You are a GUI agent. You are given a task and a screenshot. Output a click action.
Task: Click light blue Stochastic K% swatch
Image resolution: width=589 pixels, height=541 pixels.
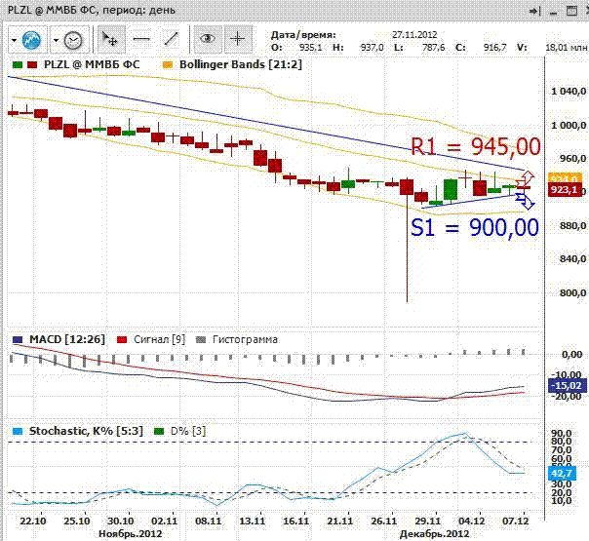coord(18,432)
